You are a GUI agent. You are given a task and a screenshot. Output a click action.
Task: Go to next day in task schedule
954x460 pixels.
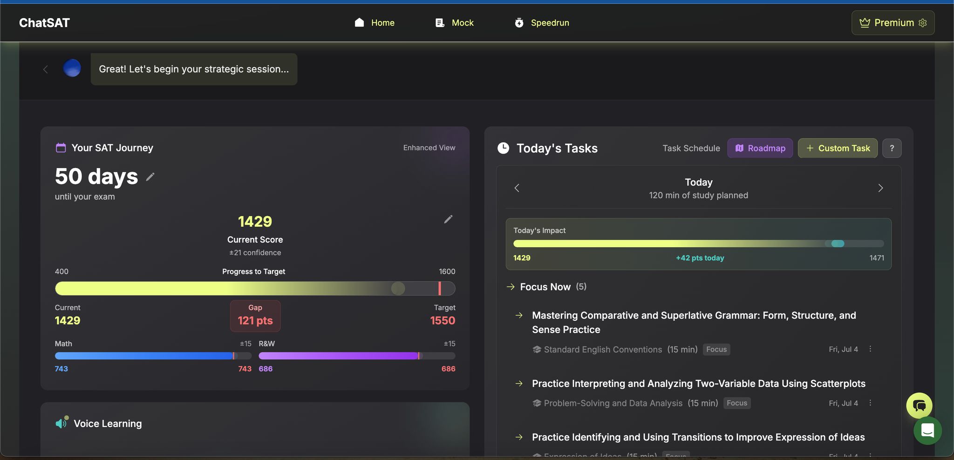pos(880,188)
